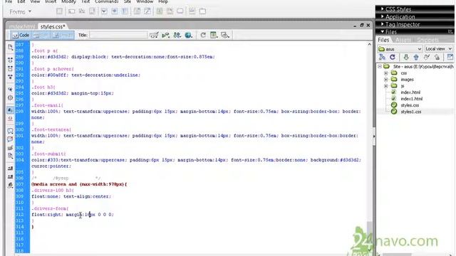
Task: Expand the images folder in the site tree
Action: click(385, 79)
